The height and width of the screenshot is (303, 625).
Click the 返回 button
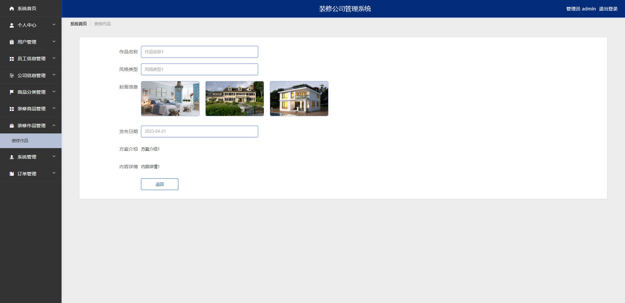[x=160, y=184]
